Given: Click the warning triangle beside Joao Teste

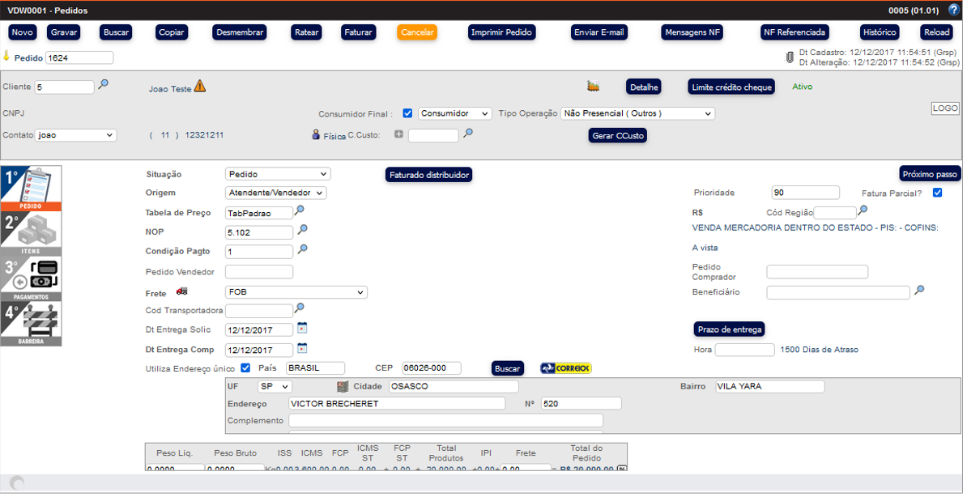Looking at the screenshot, I should [x=200, y=86].
